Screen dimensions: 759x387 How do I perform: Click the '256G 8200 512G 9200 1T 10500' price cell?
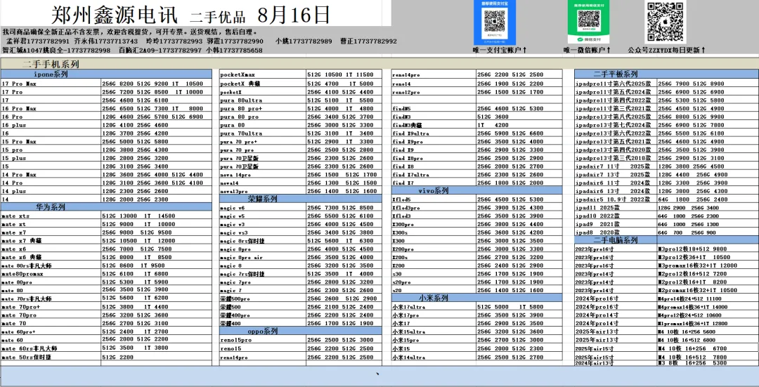(156, 83)
